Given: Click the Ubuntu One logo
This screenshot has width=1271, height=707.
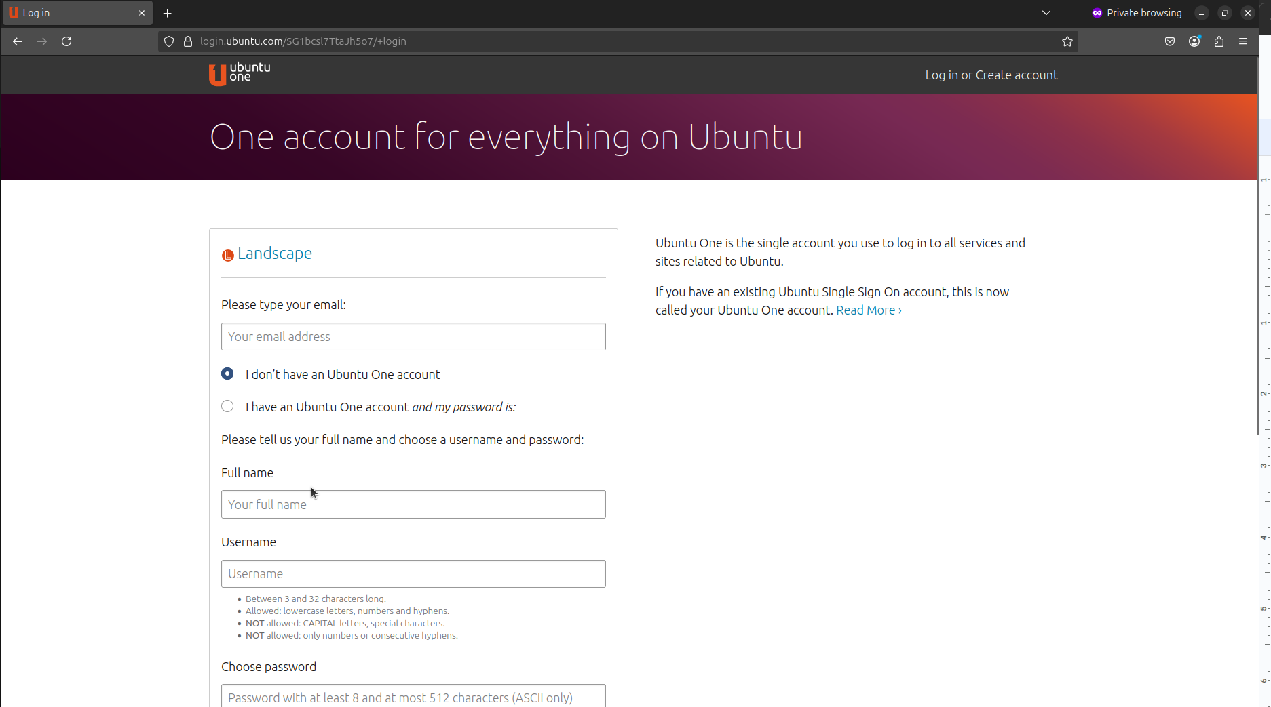Looking at the screenshot, I should pyautogui.click(x=239, y=74).
